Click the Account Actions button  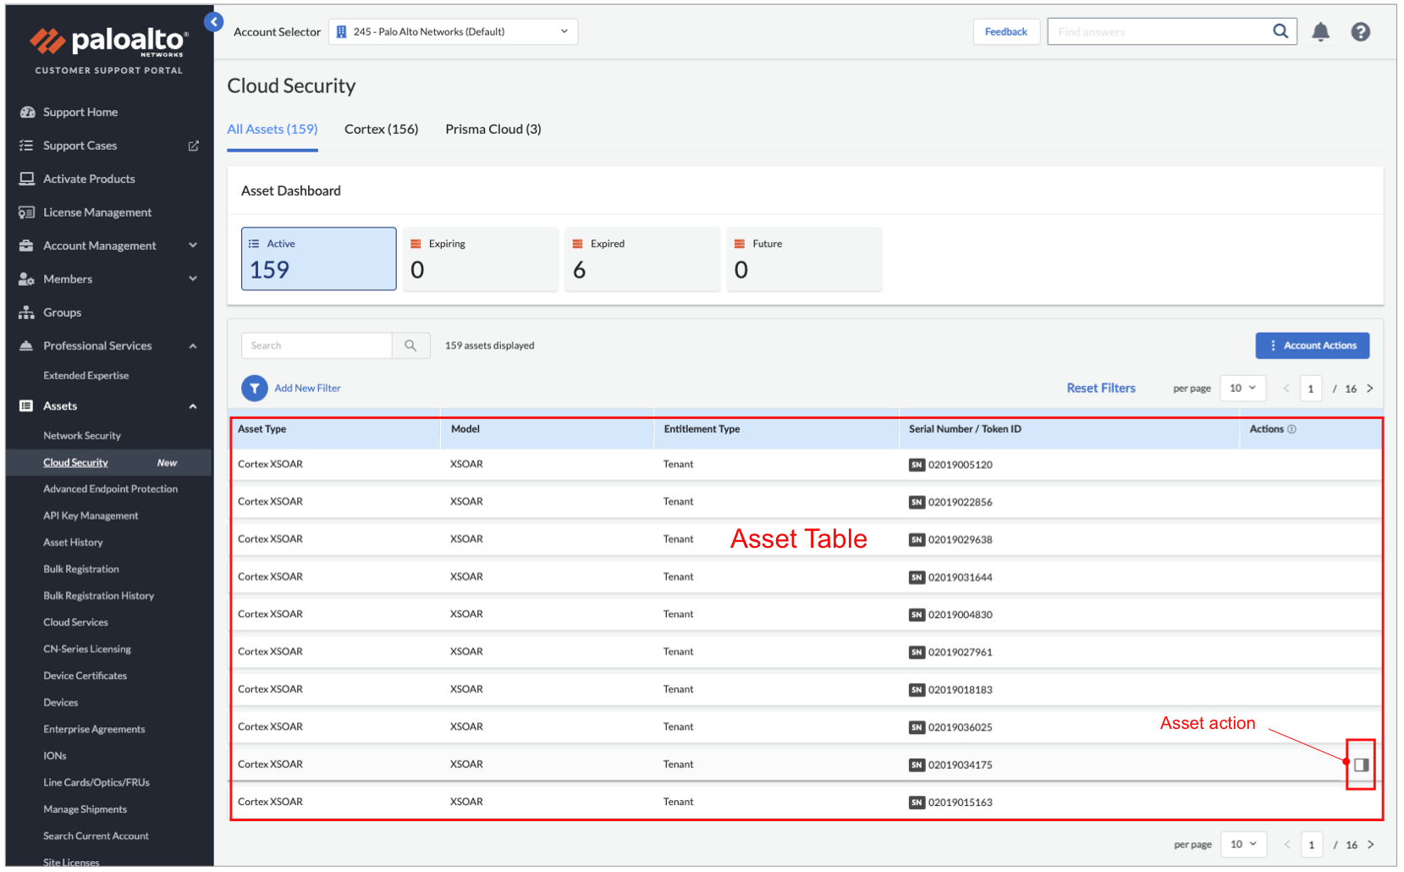[x=1311, y=345]
